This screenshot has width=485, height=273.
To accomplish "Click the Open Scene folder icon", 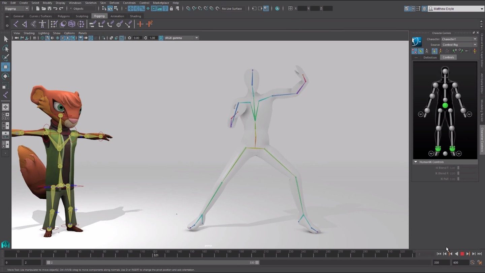I will tap(43, 8).
